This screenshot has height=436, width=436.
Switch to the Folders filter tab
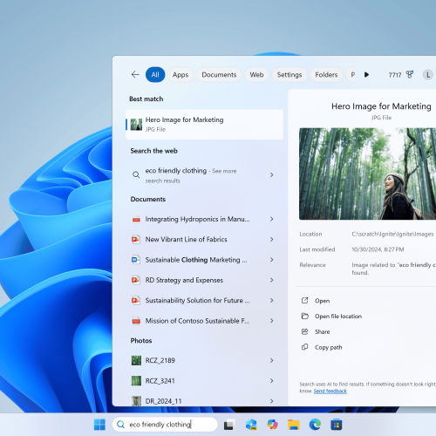click(x=326, y=75)
